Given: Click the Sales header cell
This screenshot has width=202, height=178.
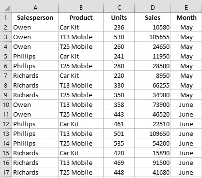Looking at the screenshot, I should click(x=153, y=17).
